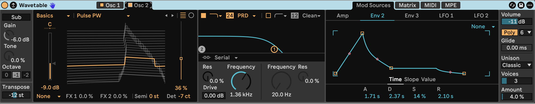Open the MPE tab
Screen dimensions: 535x104
(451, 5)
